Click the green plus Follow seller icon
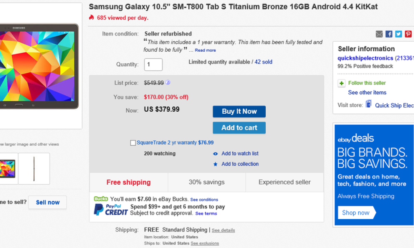This screenshot has width=414, height=248. point(342,83)
